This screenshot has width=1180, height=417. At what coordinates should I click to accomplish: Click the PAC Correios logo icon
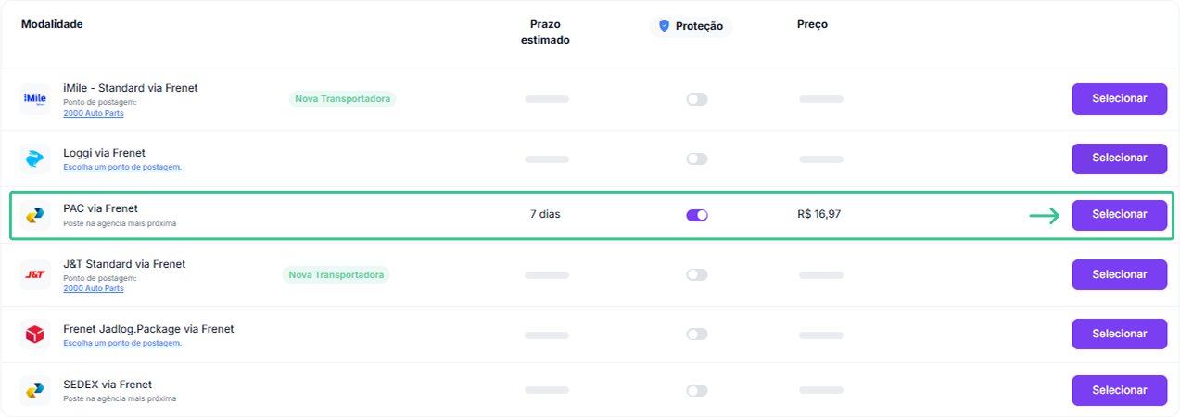[x=35, y=214]
